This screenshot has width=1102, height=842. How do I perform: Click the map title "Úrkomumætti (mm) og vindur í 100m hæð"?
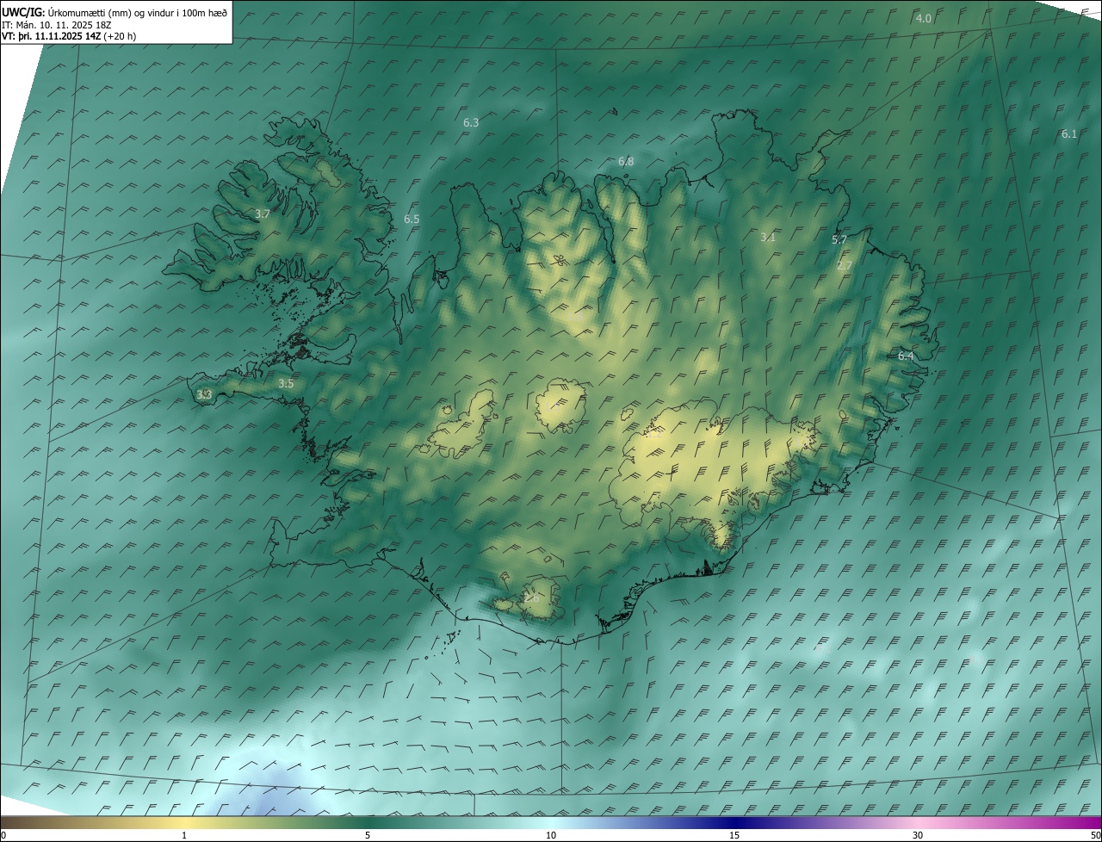pos(136,12)
